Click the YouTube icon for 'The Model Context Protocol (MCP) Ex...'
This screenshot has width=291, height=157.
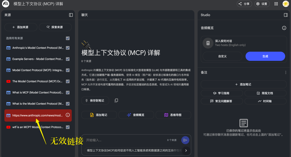[x=8, y=81]
